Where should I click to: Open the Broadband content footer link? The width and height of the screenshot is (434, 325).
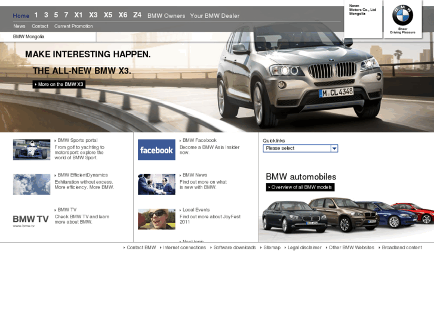(x=402, y=247)
